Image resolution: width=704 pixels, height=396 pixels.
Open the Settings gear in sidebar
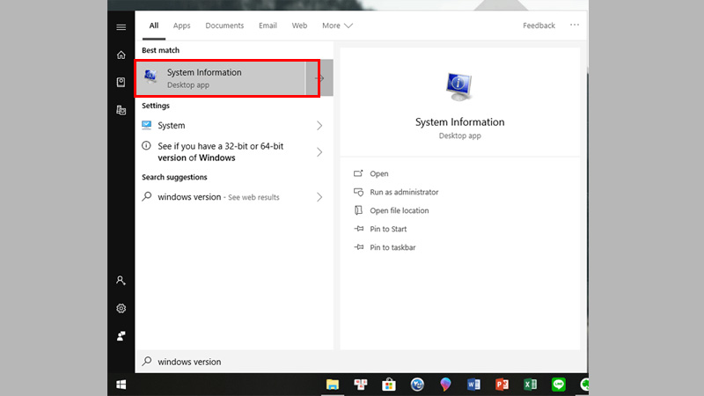click(x=121, y=309)
